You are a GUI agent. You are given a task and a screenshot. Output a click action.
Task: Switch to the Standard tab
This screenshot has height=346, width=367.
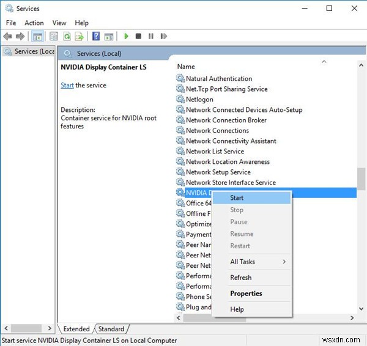click(x=111, y=329)
